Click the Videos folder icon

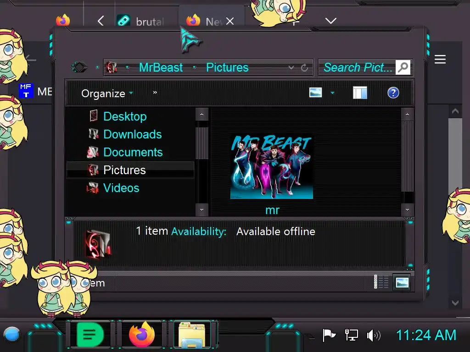pyautogui.click(x=93, y=188)
